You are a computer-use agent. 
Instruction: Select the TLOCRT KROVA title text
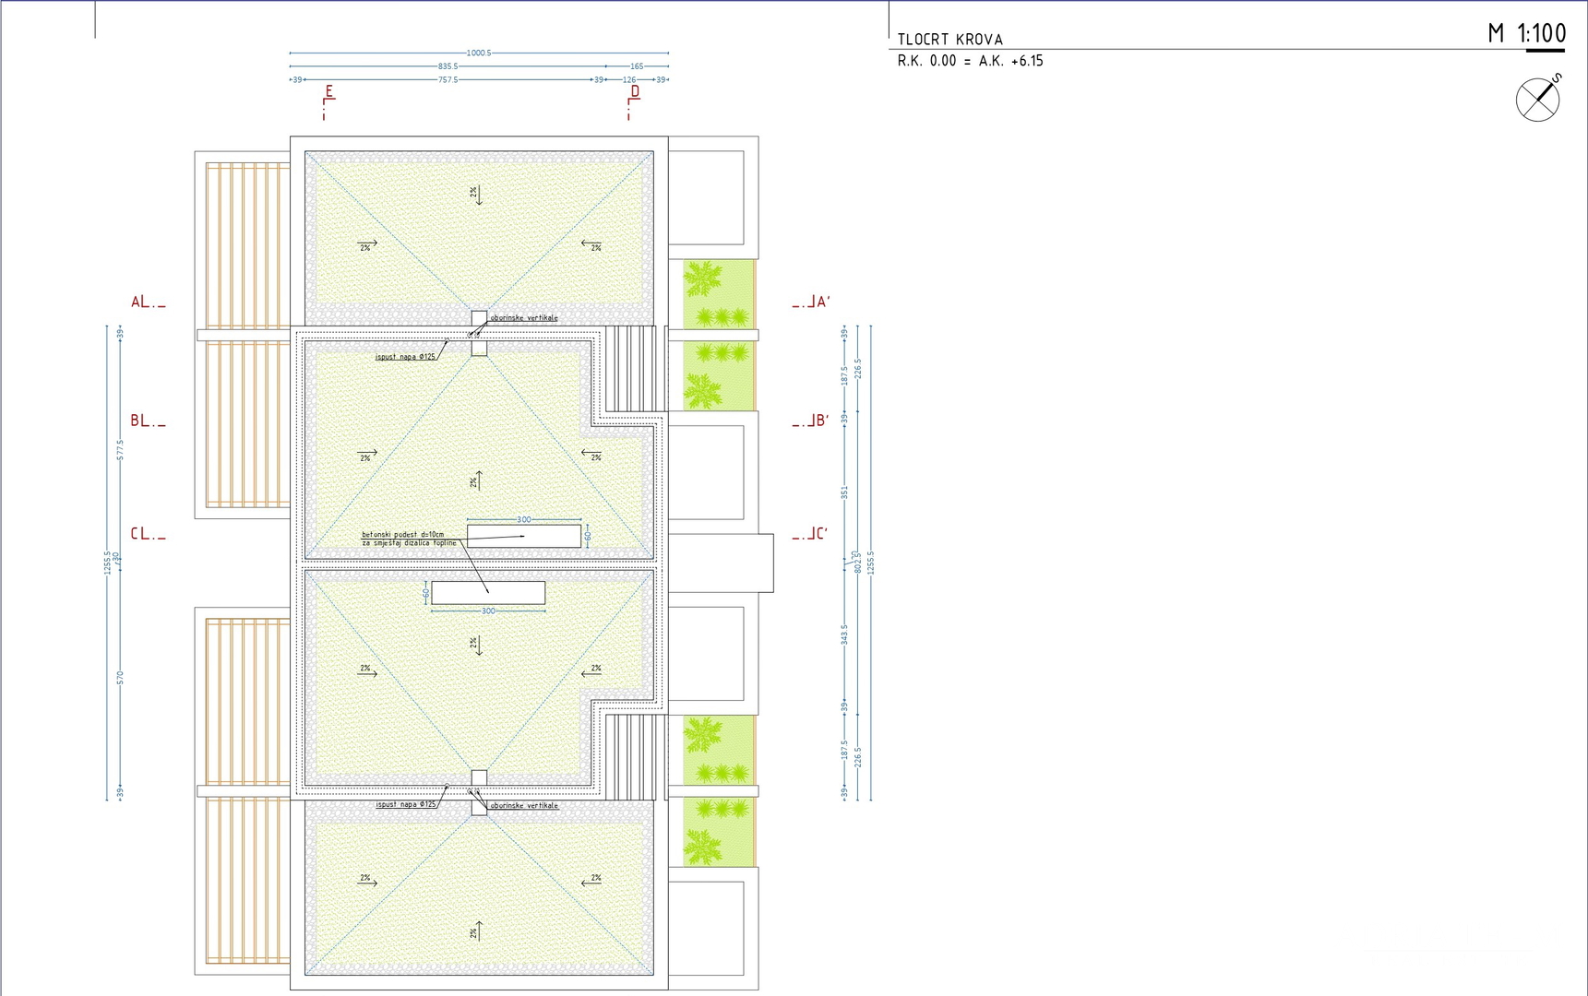pyautogui.click(x=949, y=40)
